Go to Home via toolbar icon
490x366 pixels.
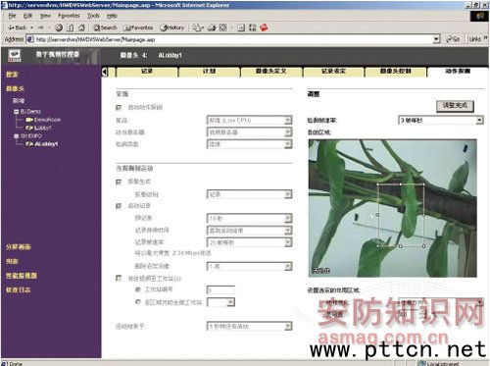point(81,27)
